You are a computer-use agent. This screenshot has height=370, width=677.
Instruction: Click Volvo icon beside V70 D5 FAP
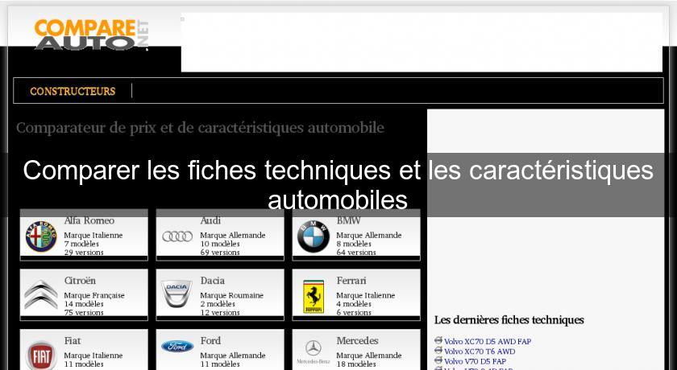pos(438,360)
